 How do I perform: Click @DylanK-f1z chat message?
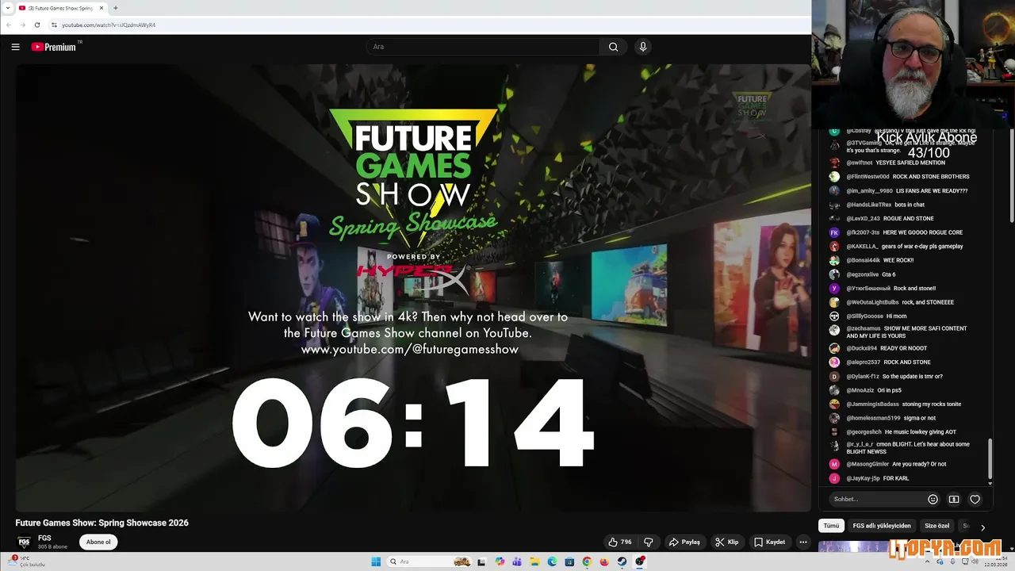coord(885,377)
